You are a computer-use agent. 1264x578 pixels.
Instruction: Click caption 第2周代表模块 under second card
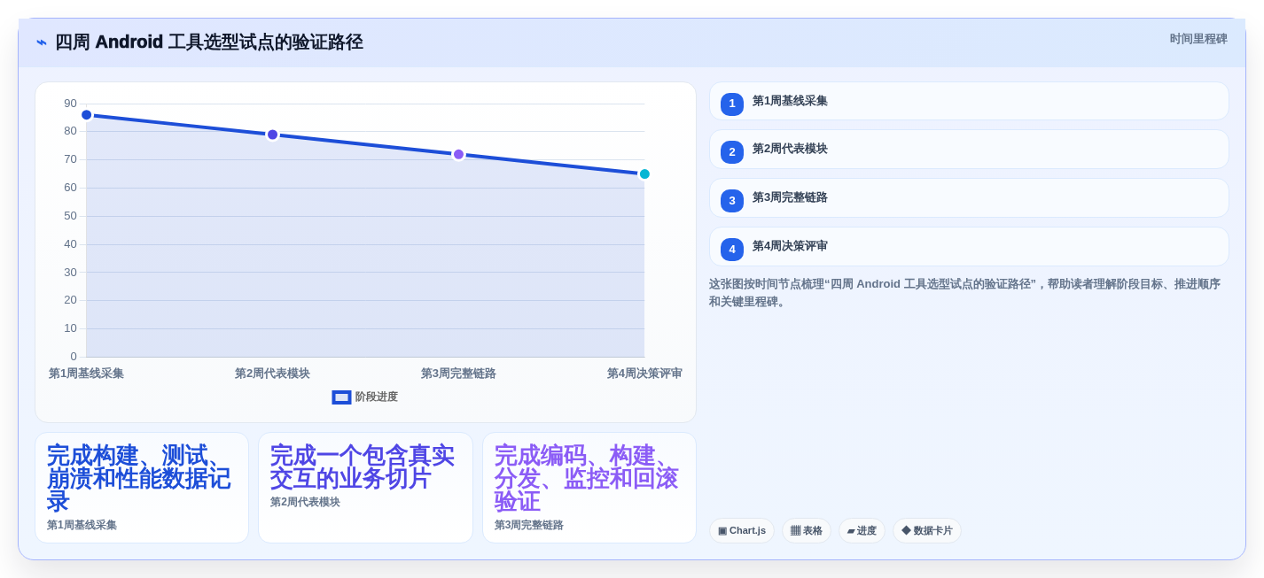point(305,502)
